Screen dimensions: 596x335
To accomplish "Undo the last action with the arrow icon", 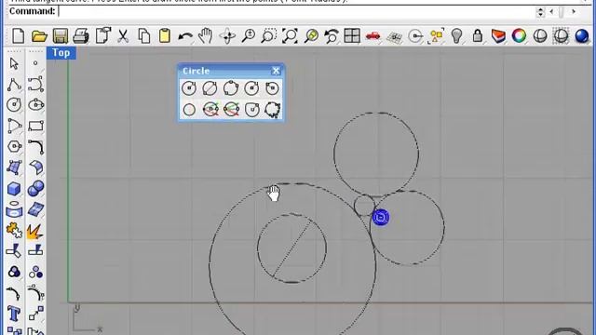I will [185, 37].
